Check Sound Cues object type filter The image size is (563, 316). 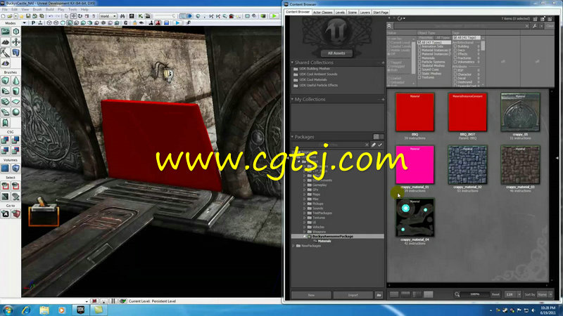419,70
